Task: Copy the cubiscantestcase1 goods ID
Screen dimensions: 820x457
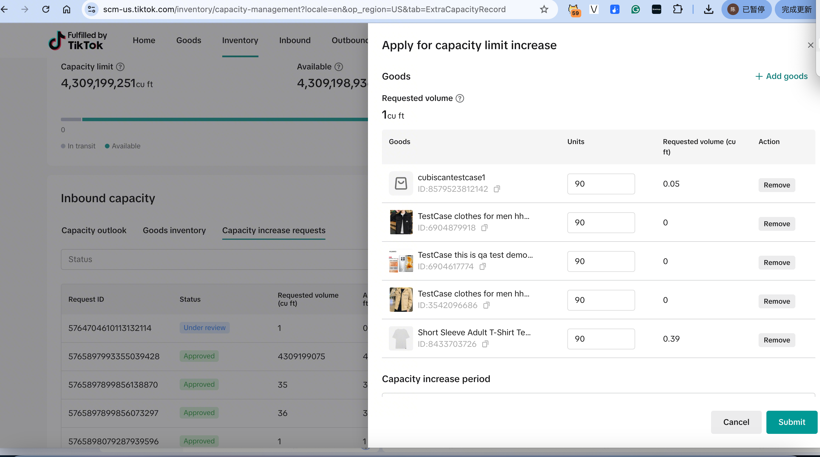Action: coord(497,189)
